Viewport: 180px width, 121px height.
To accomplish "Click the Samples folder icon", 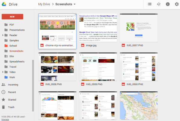I will (6, 40).
